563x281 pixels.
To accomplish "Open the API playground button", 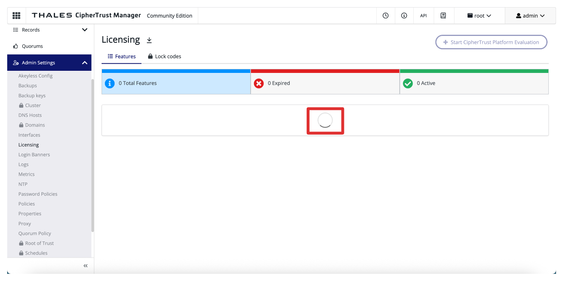I will tap(423, 16).
